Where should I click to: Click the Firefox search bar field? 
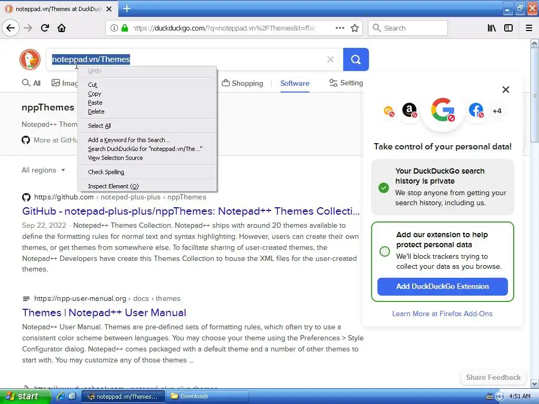408,28
